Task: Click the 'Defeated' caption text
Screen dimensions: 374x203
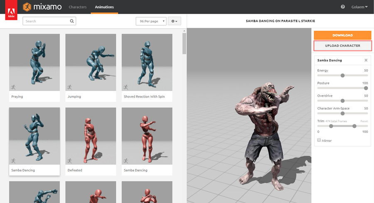Action: point(75,170)
